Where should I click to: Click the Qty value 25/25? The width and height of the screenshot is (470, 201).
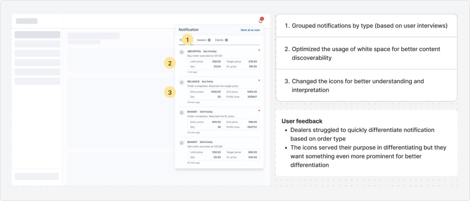tap(217, 67)
